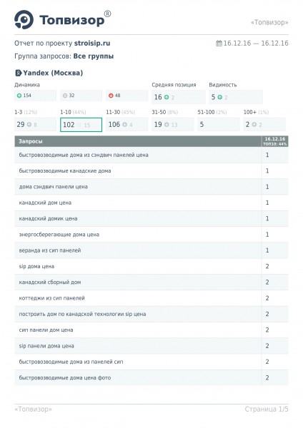Click query 'сип панели дом цена'
The image size is (303, 428).
(46, 330)
